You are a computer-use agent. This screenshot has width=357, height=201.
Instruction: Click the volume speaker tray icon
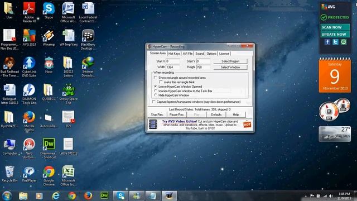click(331, 196)
